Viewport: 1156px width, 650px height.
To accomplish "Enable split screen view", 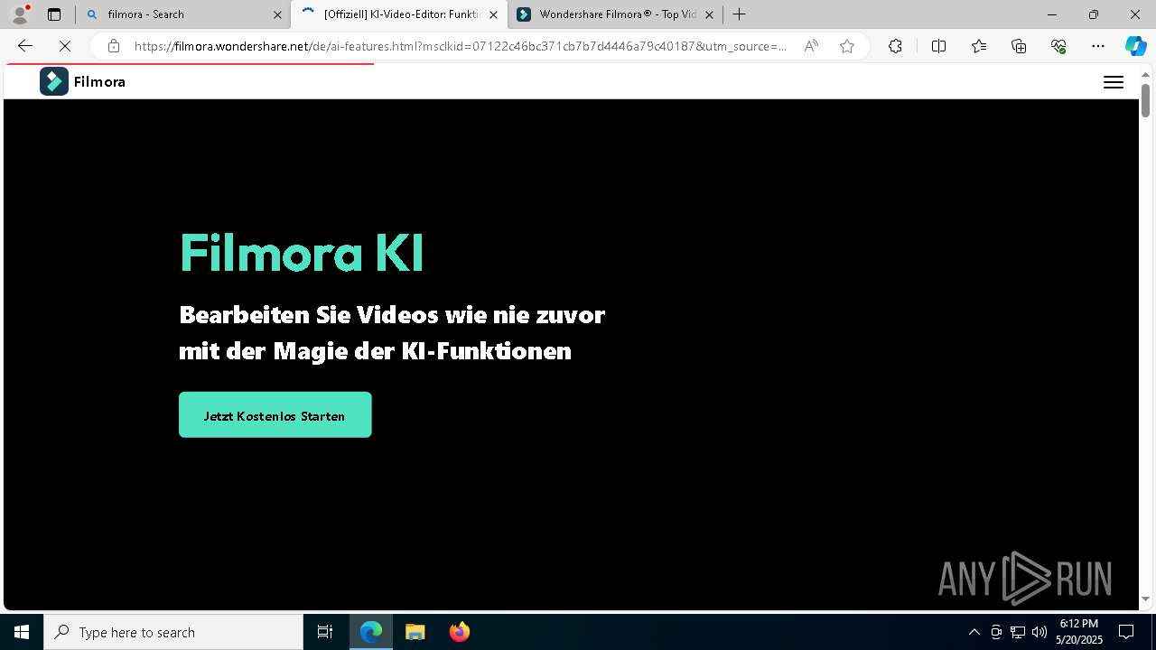I will point(938,46).
